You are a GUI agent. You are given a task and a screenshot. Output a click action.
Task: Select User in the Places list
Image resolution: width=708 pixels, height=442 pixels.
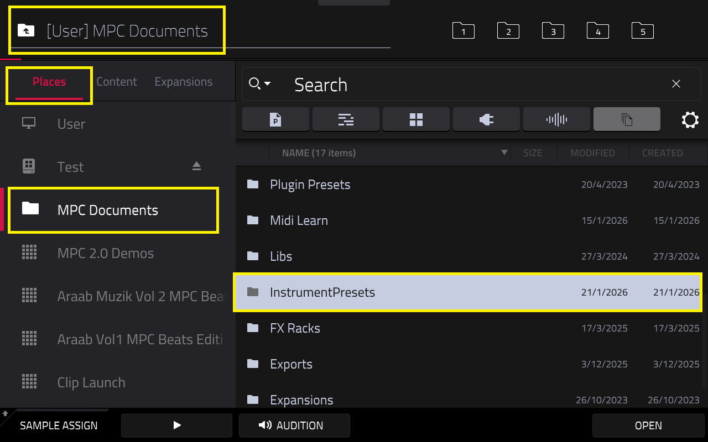pyautogui.click(x=71, y=124)
